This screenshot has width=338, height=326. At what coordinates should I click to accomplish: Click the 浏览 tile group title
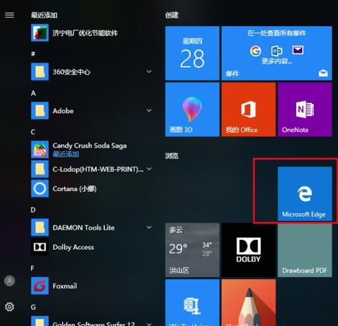[172, 156]
